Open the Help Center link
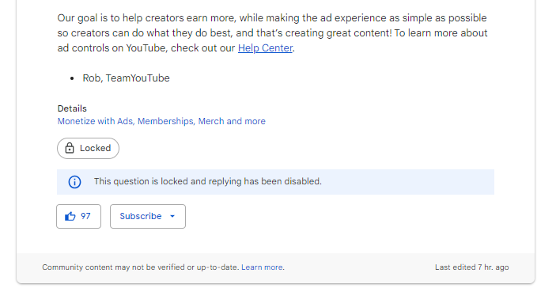 265,48
